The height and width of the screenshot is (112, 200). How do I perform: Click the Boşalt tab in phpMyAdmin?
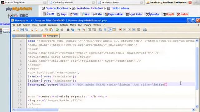point(168,14)
